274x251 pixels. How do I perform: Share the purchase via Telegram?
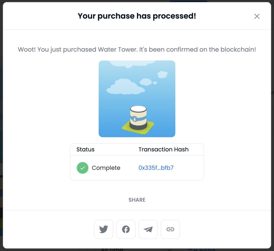(x=148, y=229)
